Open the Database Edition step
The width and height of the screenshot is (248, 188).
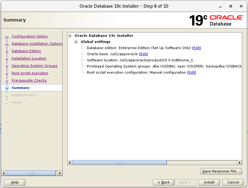26,51
